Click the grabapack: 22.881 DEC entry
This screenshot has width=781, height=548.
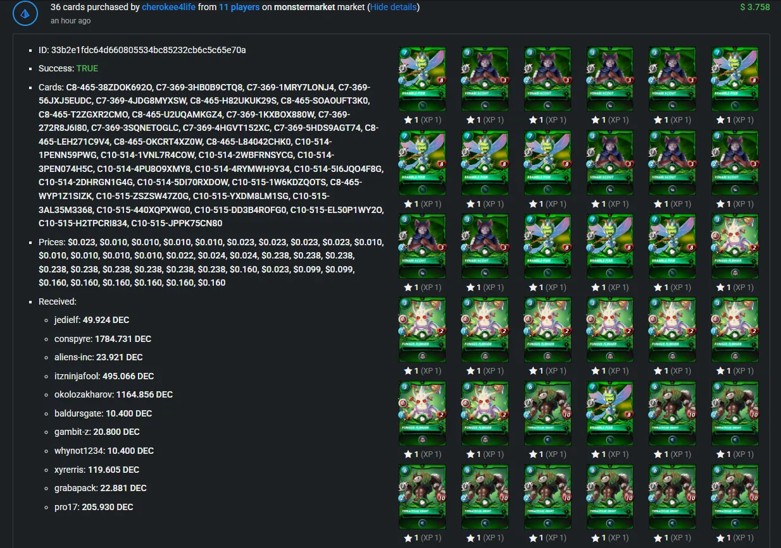(x=101, y=488)
